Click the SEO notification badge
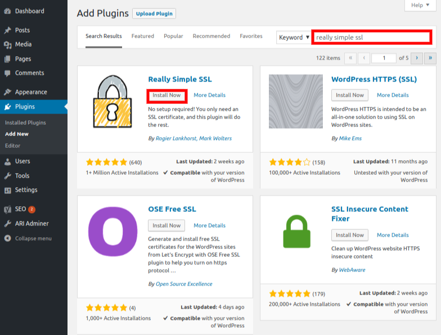This screenshot has width=441, height=335. pos(31,209)
